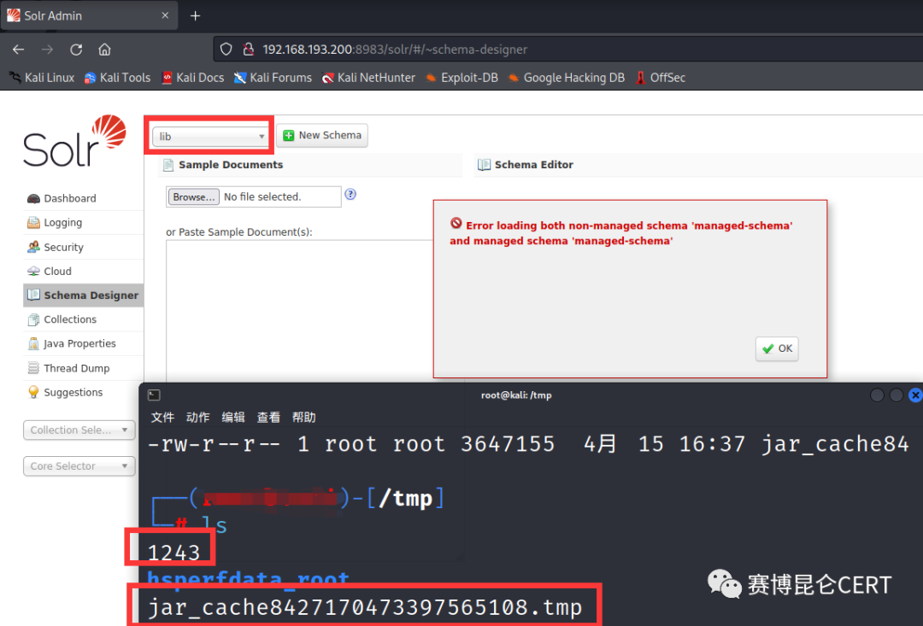Click the browser forward arrow
The width and height of the screenshot is (923, 626).
click(x=47, y=50)
